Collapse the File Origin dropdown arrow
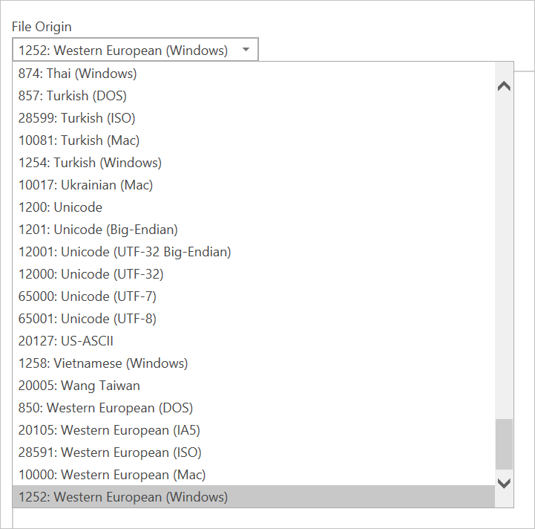Screen dimensions: 535x529 tap(246, 50)
